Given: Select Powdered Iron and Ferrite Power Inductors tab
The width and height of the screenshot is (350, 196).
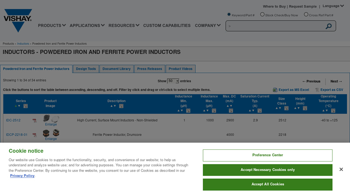Looking at the screenshot, I should (36, 69).
